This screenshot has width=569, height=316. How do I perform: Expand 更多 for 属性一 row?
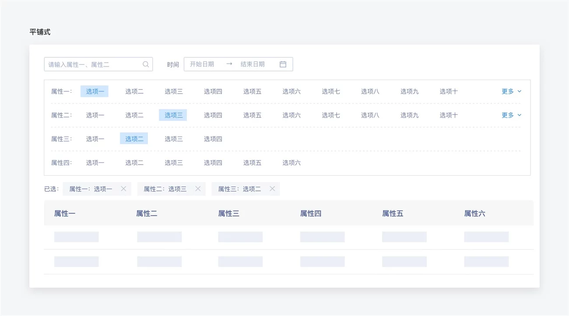click(x=511, y=91)
